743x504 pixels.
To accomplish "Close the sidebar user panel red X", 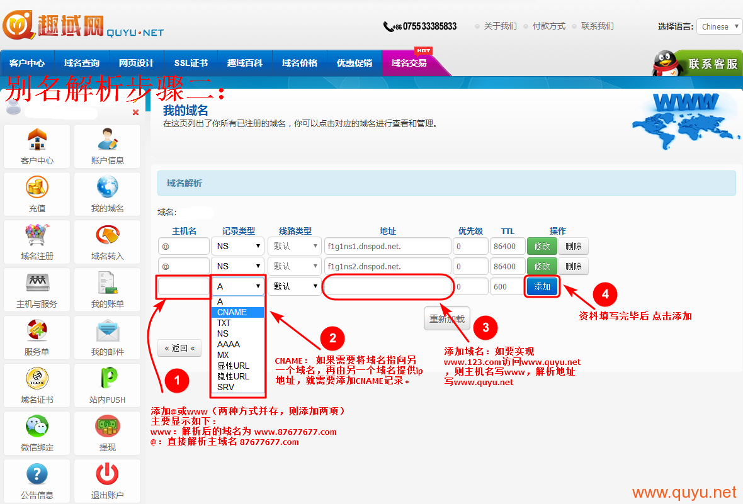I will pos(135,112).
